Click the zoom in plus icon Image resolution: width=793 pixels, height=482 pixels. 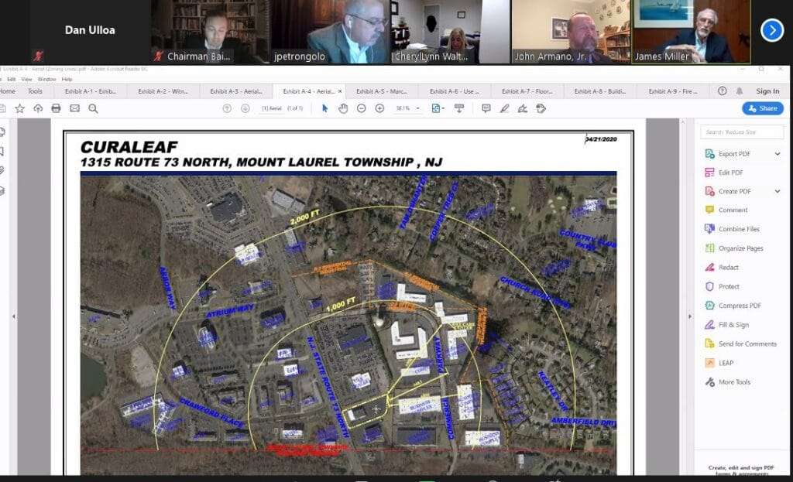tap(379, 108)
